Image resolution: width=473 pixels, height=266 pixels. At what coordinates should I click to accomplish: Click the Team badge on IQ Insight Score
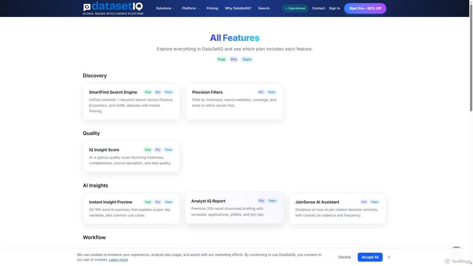click(x=169, y=150)
